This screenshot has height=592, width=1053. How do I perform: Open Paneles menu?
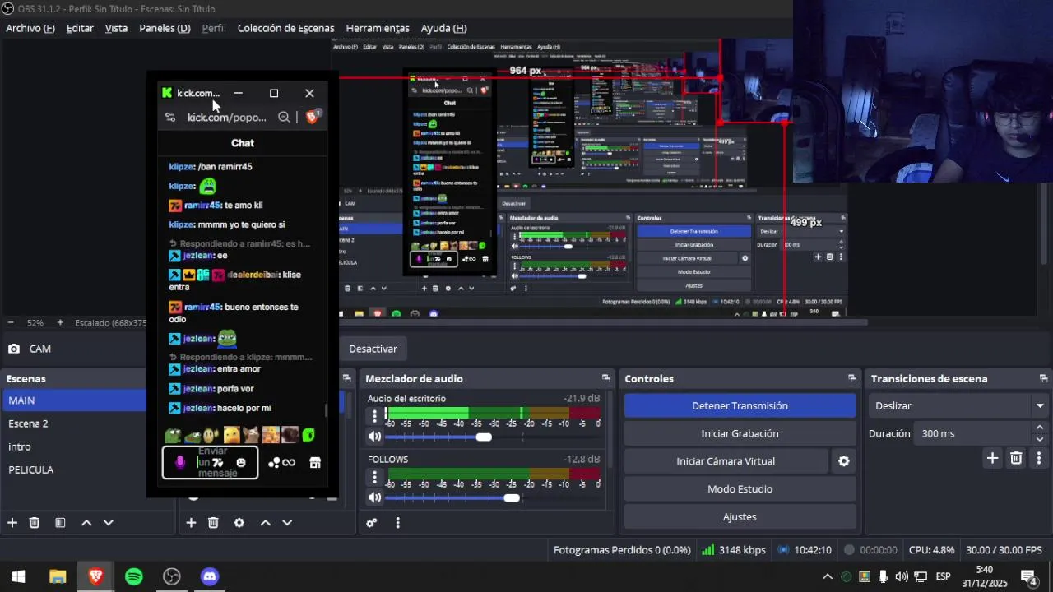[x=165, y=28]
